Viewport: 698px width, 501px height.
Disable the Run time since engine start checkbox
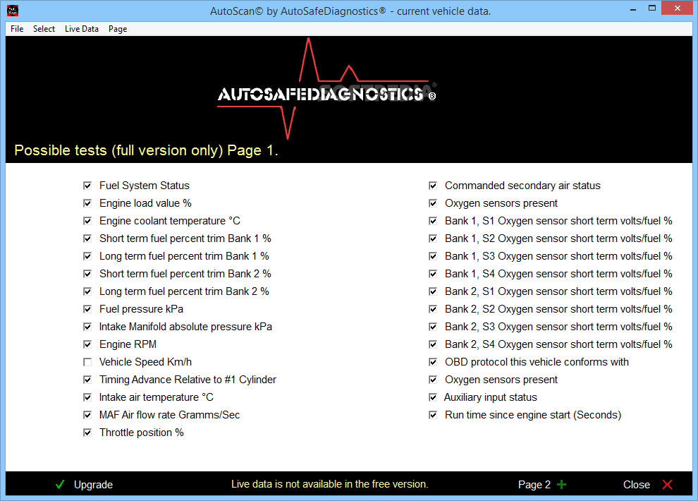(433, 414)
